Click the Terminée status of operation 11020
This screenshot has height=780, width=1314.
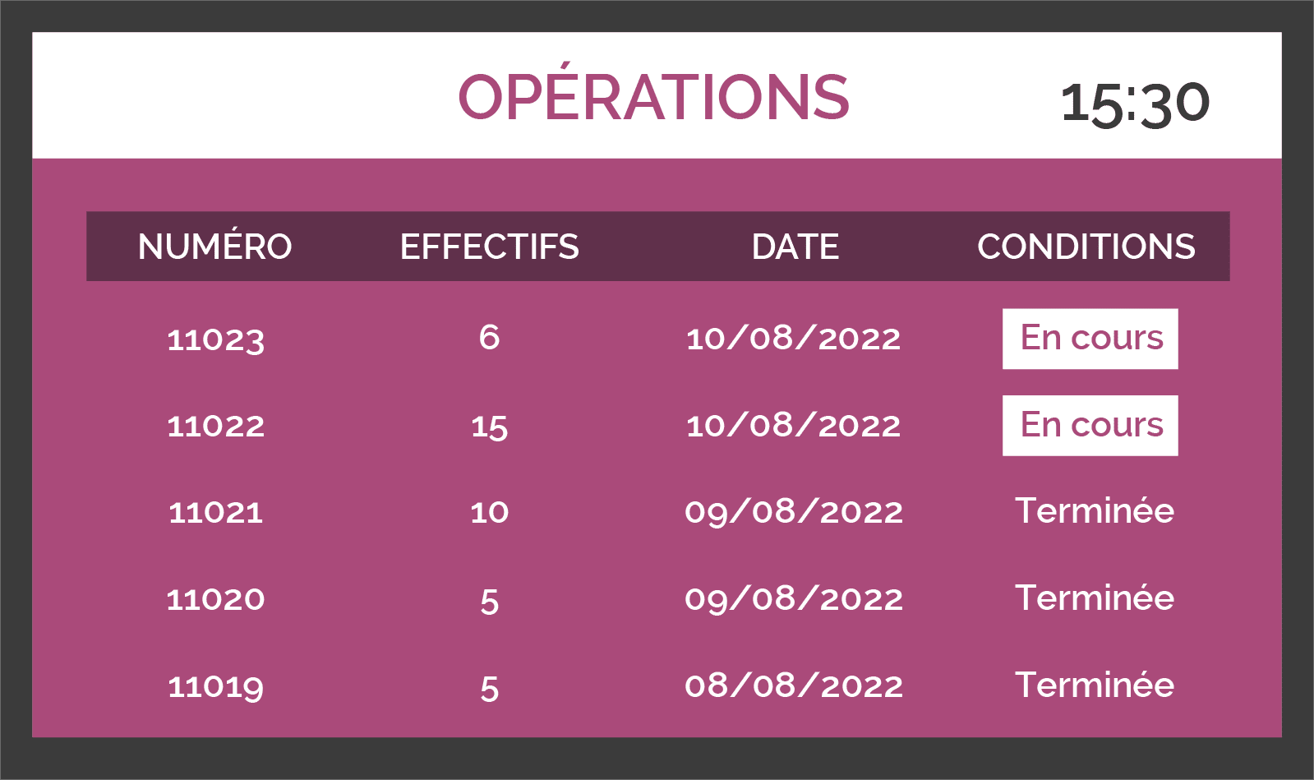click(x=1095, y=598)
